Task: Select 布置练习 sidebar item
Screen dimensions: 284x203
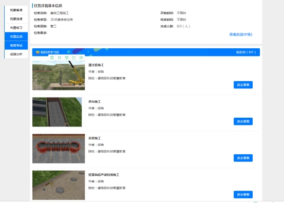Action: (16, 28)
